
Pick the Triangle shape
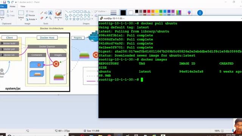pos(89,12)
